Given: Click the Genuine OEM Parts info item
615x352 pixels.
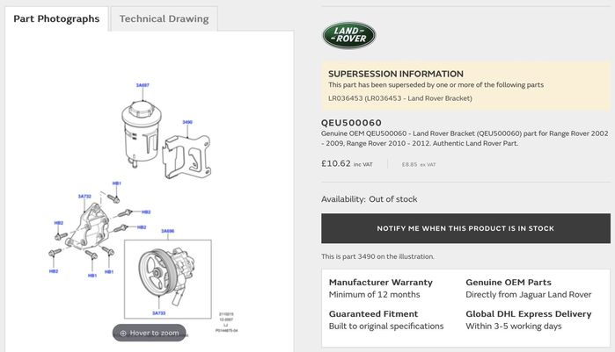Looking at the screenshot, I should pyautogui.click(x=528, y=288).
